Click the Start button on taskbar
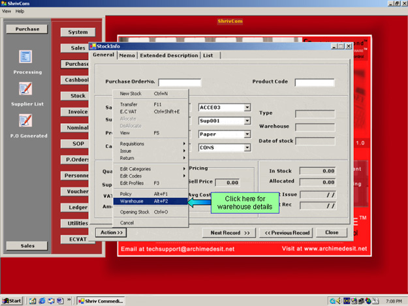Viewport: 408px width, 306px height. pos(12,301)
